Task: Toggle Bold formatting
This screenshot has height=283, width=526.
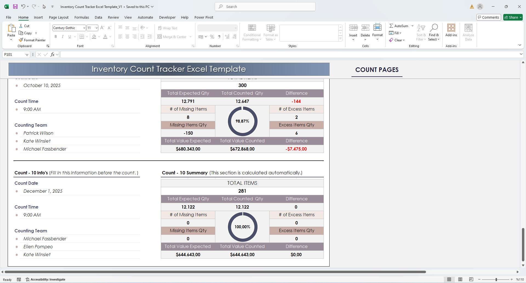Action: pos(56,37)
